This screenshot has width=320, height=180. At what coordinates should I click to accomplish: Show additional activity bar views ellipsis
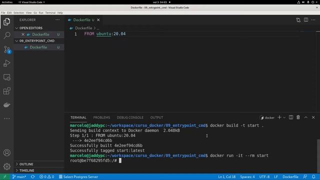coord(6,118)
